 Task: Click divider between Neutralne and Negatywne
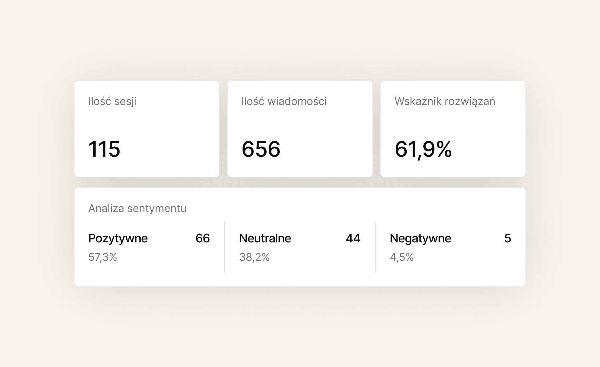coord(375,247)
